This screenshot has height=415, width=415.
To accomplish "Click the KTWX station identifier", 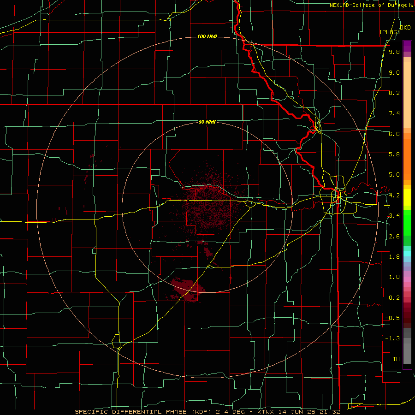I will pyautogui.click(x=266, y=412).
